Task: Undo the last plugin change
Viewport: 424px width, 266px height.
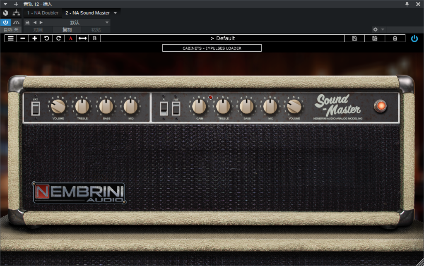Action: click(x=46, y=38)
